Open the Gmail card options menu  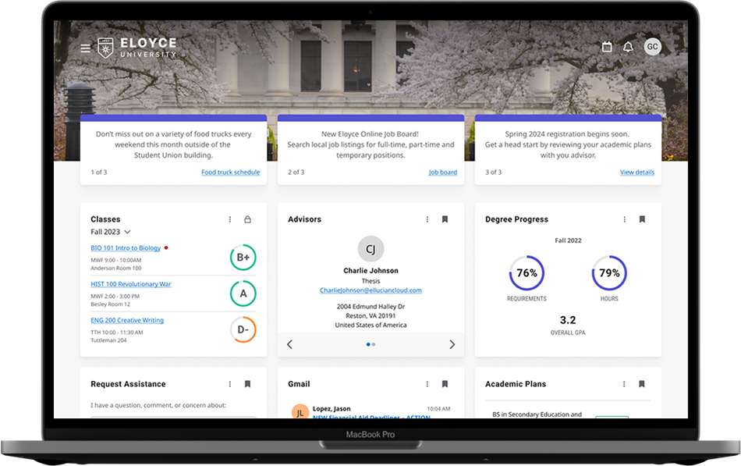(x=427, y=384)
